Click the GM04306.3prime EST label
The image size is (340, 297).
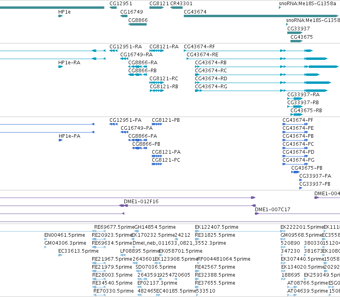[x=65, y=243]
